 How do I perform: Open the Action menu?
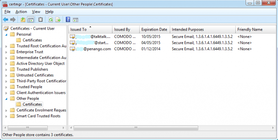21,12
